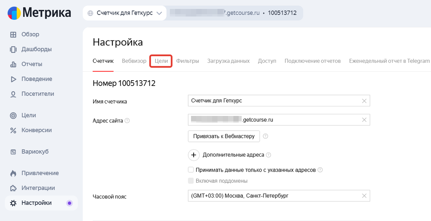The height and width of the screenshot is (221, 431).
Task: Enable Принимать данные только с указанных адресов
Action: pos(191,170)
